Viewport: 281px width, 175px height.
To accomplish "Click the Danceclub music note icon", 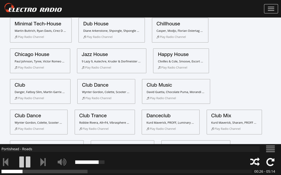I will point(148,129).
